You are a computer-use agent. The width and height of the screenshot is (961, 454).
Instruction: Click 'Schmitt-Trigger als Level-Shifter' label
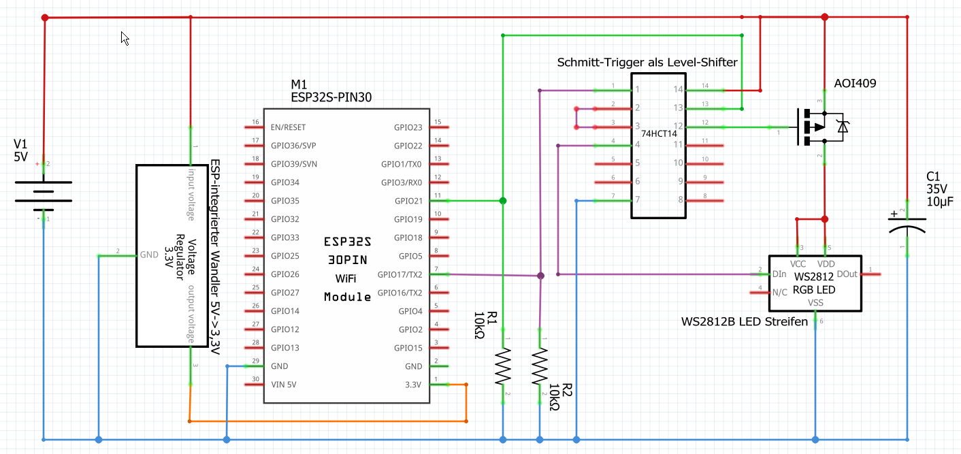(x=647, y=62)
